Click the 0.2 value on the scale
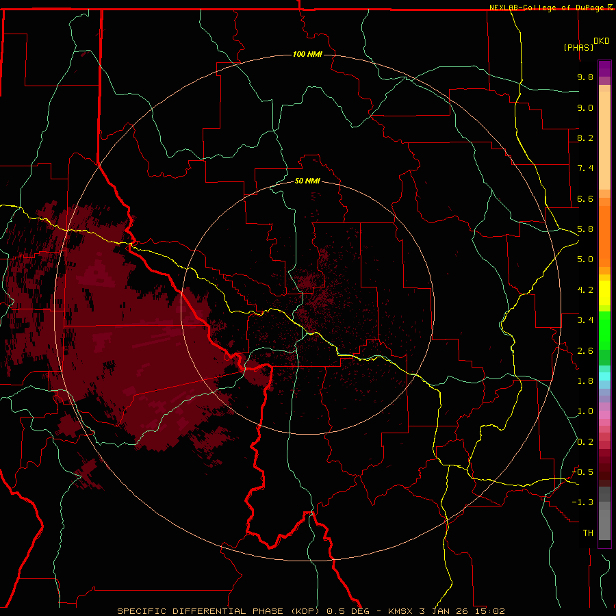616x616 pixels. 585,442
